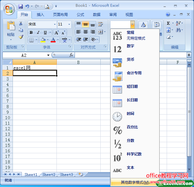Open Print Preview from quick access toolbar
This screenshot has height=187, width=194.
pyautogui.click(x=47, y=6)
